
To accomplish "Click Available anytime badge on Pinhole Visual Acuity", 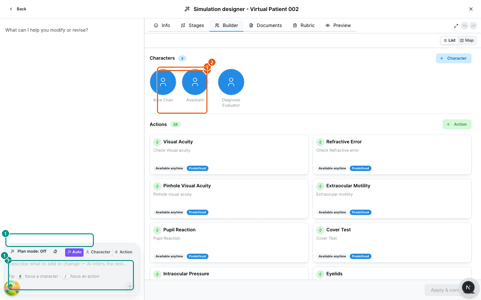I will click(x=169, y=212).
